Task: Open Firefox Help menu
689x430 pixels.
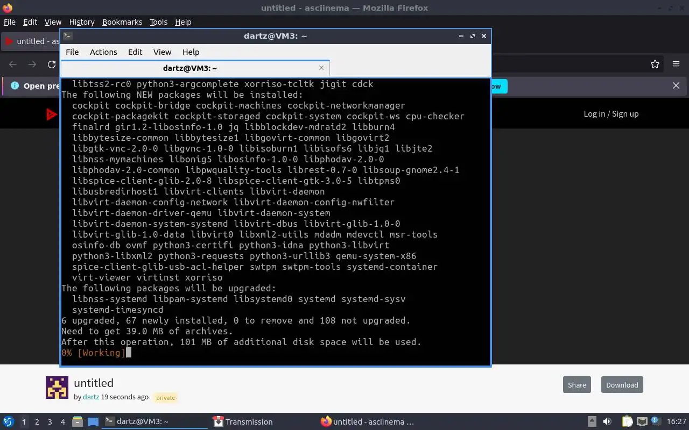Action: 183,22
